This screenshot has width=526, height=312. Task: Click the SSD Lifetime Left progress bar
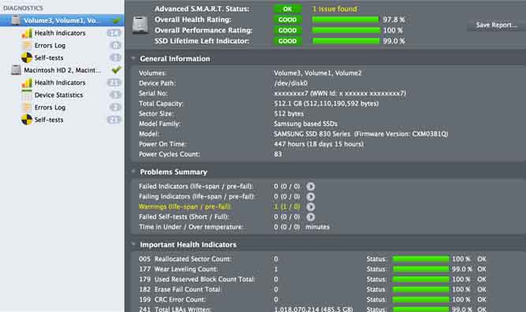(x=346, y=41)
